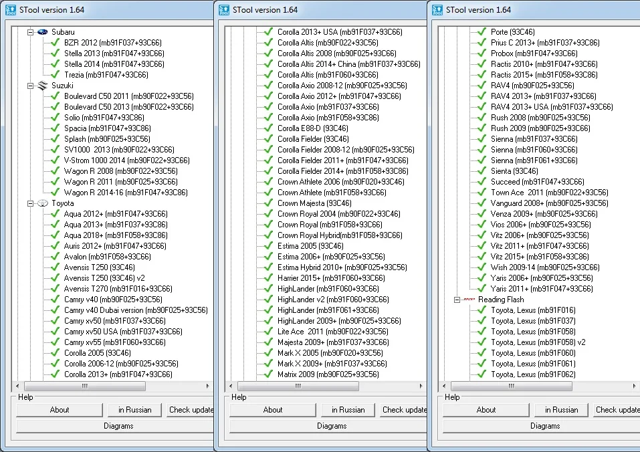Click right window horizontal scrollbar thumb
The image size is (640, 452).
[512, 386]
